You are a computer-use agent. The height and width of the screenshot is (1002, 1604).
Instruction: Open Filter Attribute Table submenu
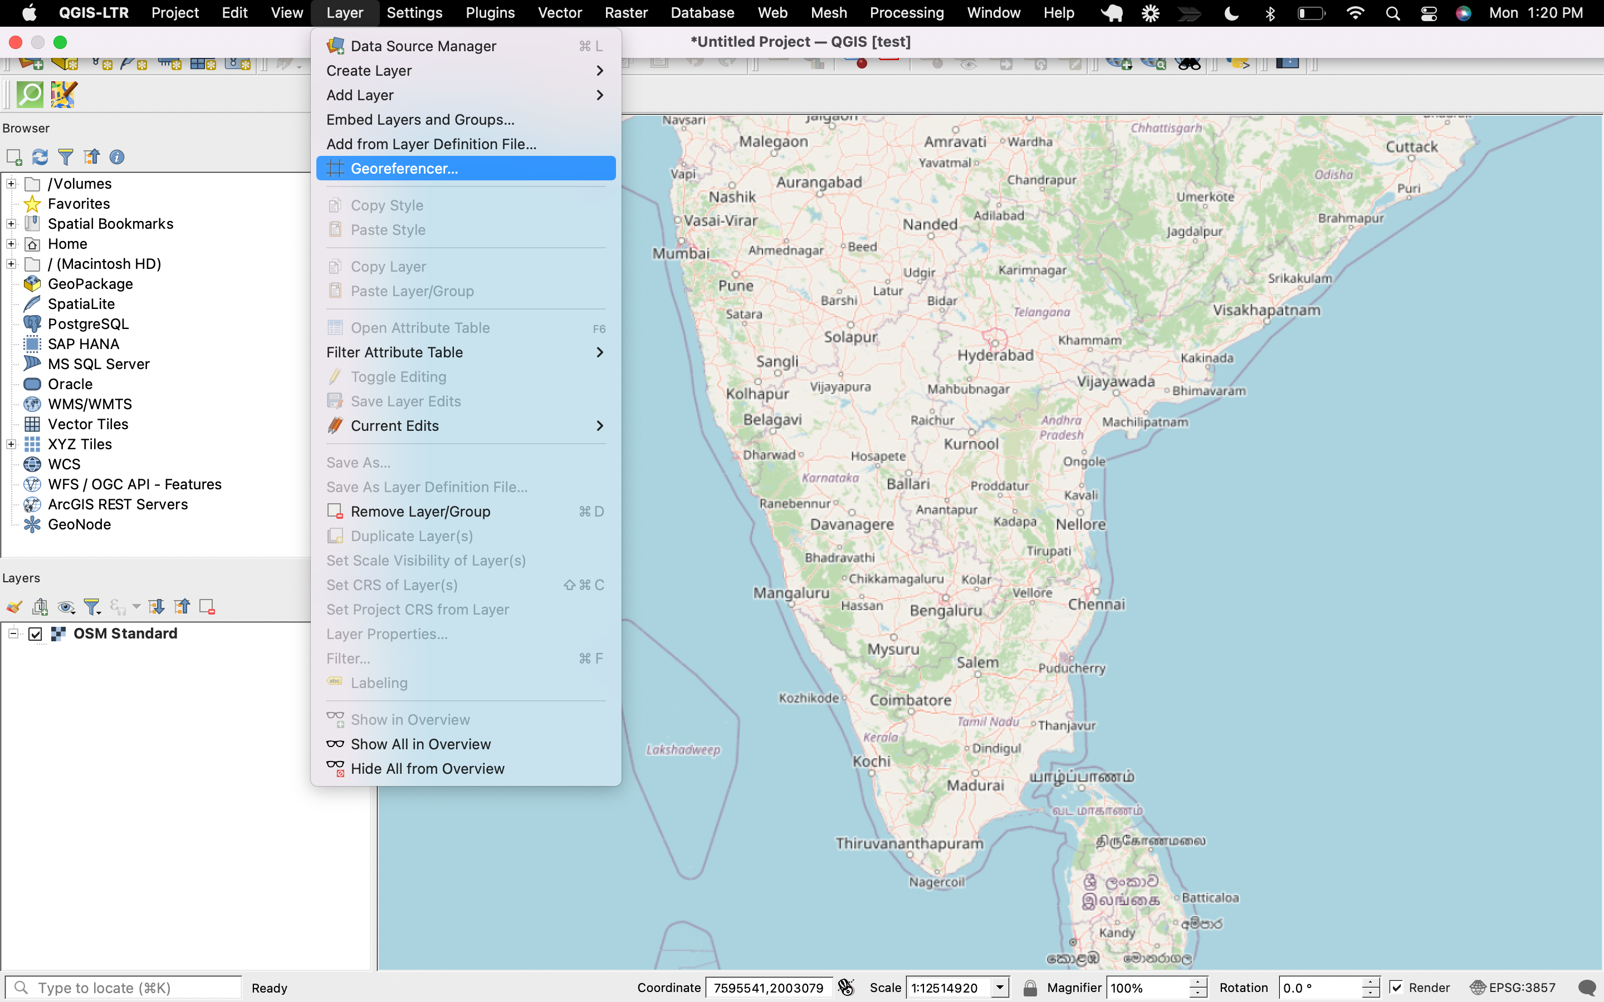(x=466, y=352)
